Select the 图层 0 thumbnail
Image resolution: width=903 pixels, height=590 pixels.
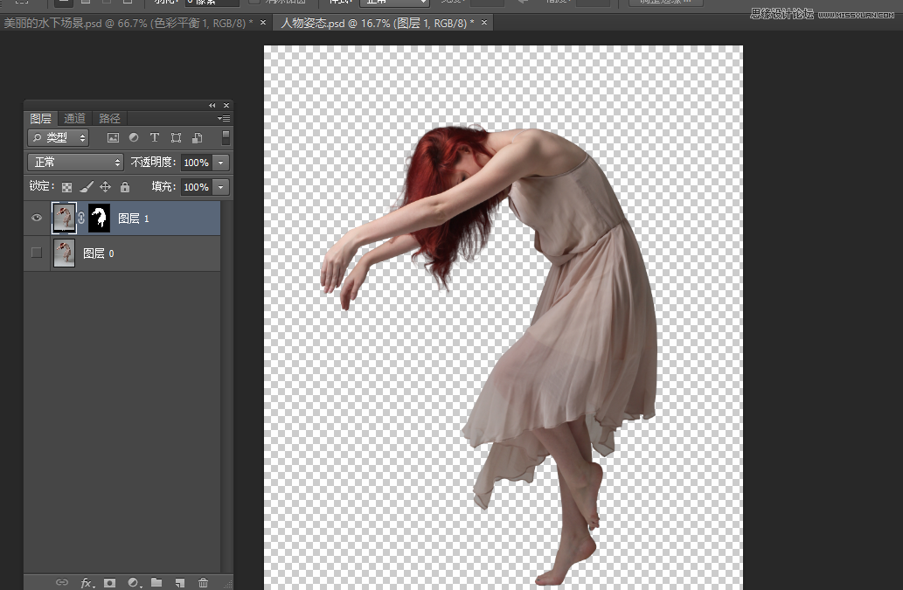click(x=64, y=253)
